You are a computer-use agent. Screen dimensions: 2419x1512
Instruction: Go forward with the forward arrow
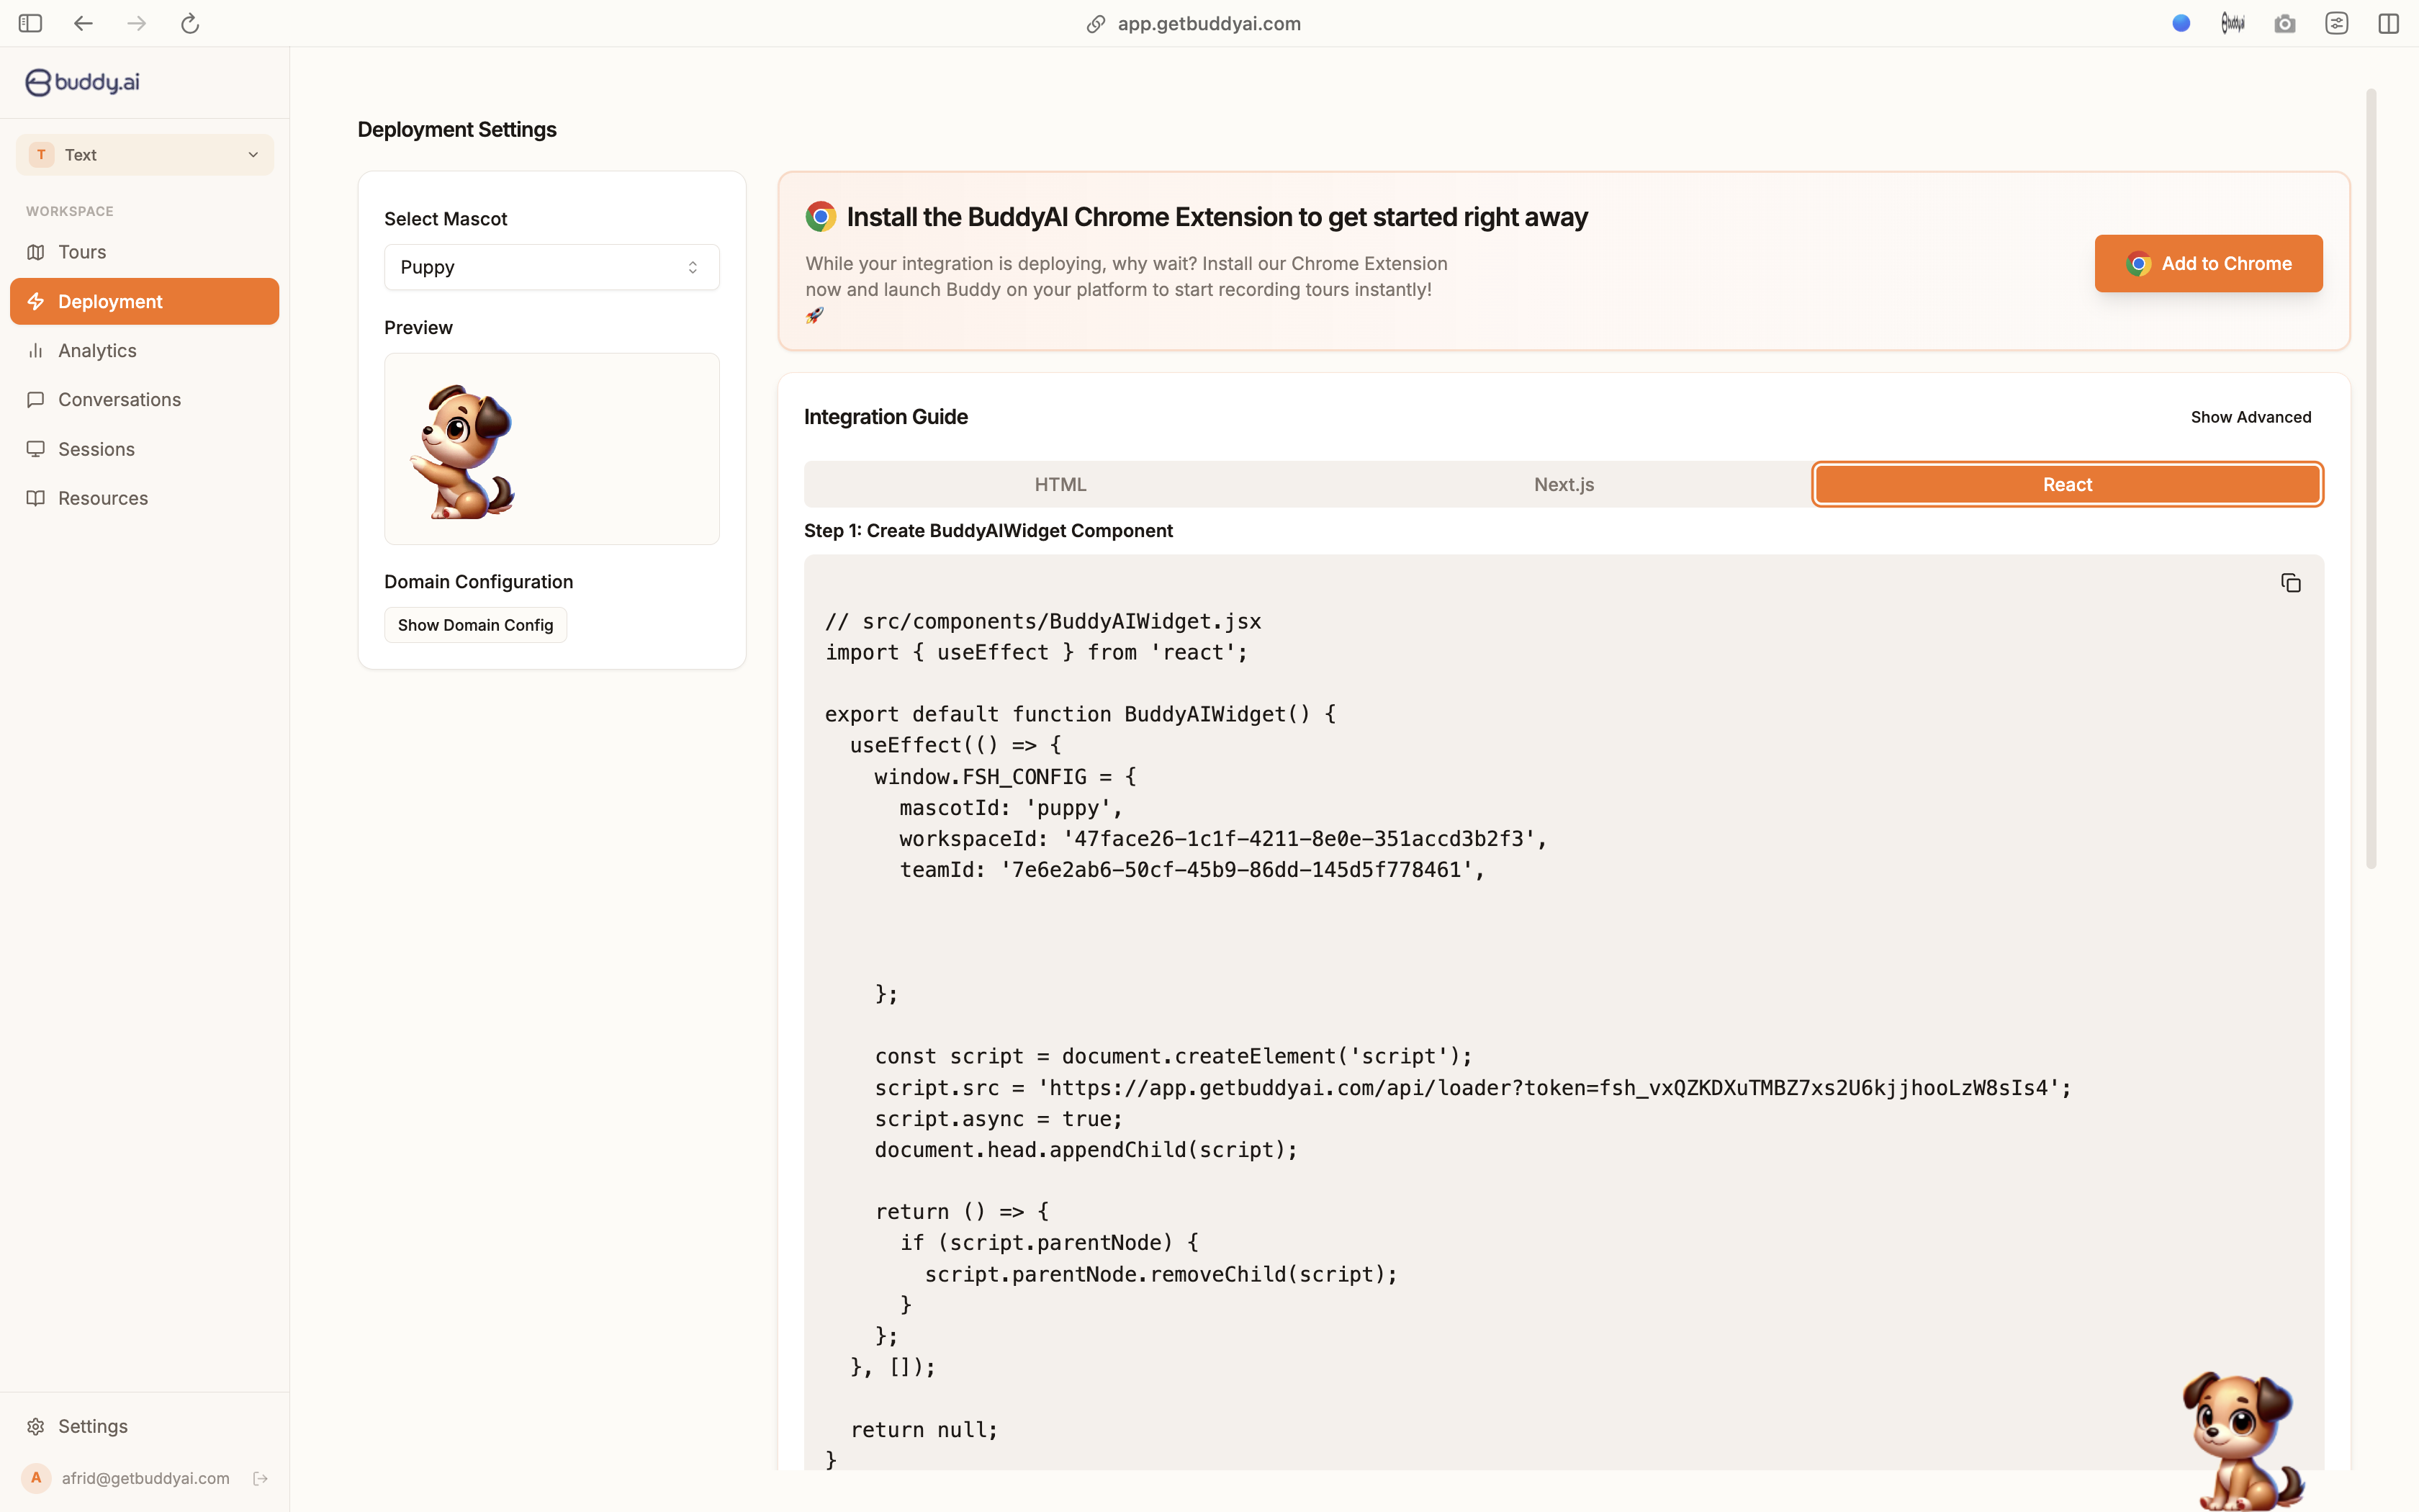(x=137, y=23)
